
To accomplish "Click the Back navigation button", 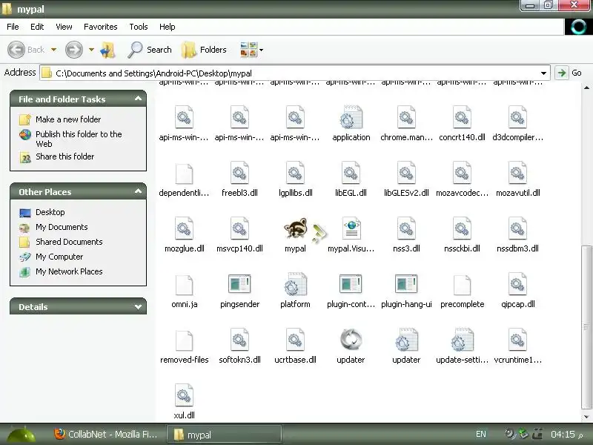I will tap(27, 50).
